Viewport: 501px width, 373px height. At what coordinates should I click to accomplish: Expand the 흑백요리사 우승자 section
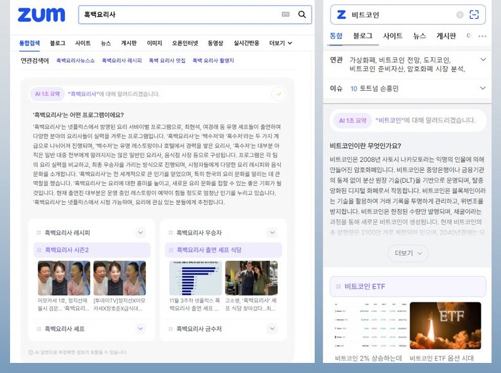pos(273,232)
